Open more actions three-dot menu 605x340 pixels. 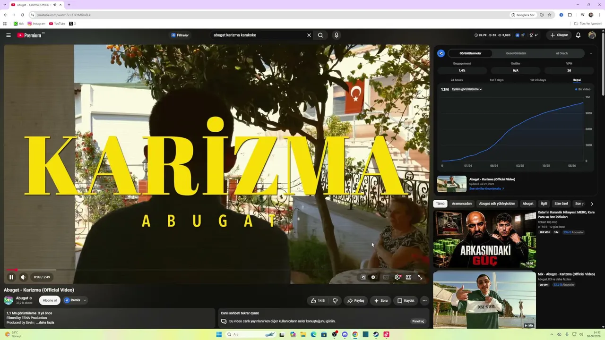(424, 300)
